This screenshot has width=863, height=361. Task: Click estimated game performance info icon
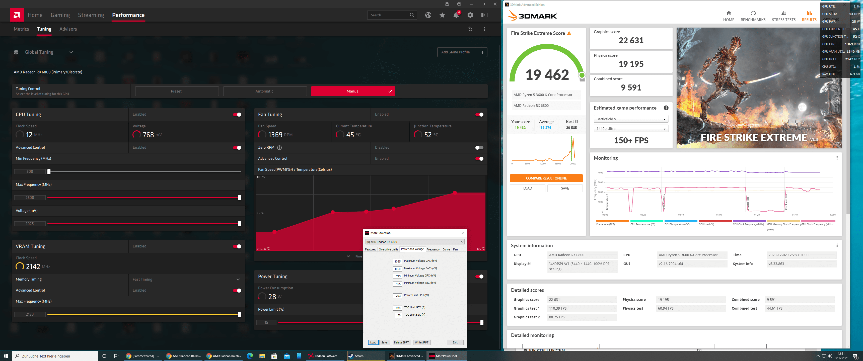click(x=666, y=108)
